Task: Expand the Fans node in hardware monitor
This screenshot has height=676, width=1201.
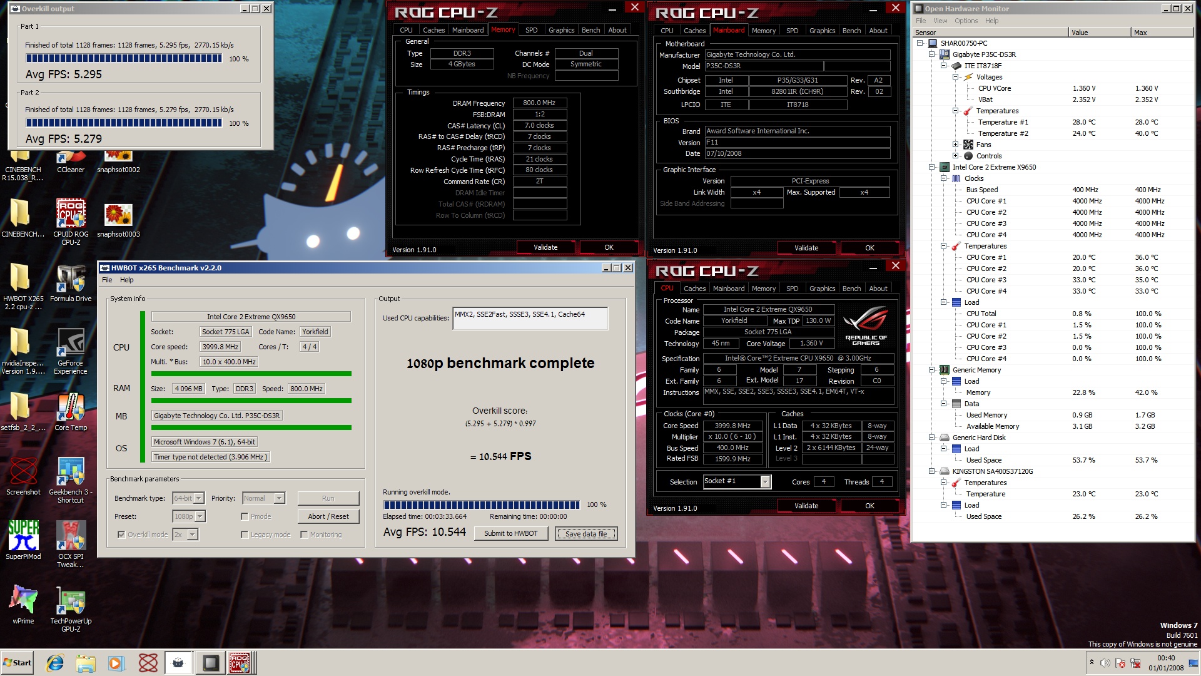Action: (956, 145)
